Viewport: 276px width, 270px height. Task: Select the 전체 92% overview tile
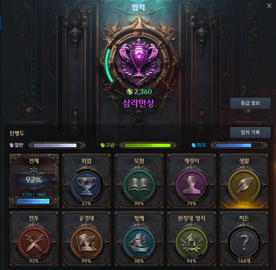click(x=34, y=181)
